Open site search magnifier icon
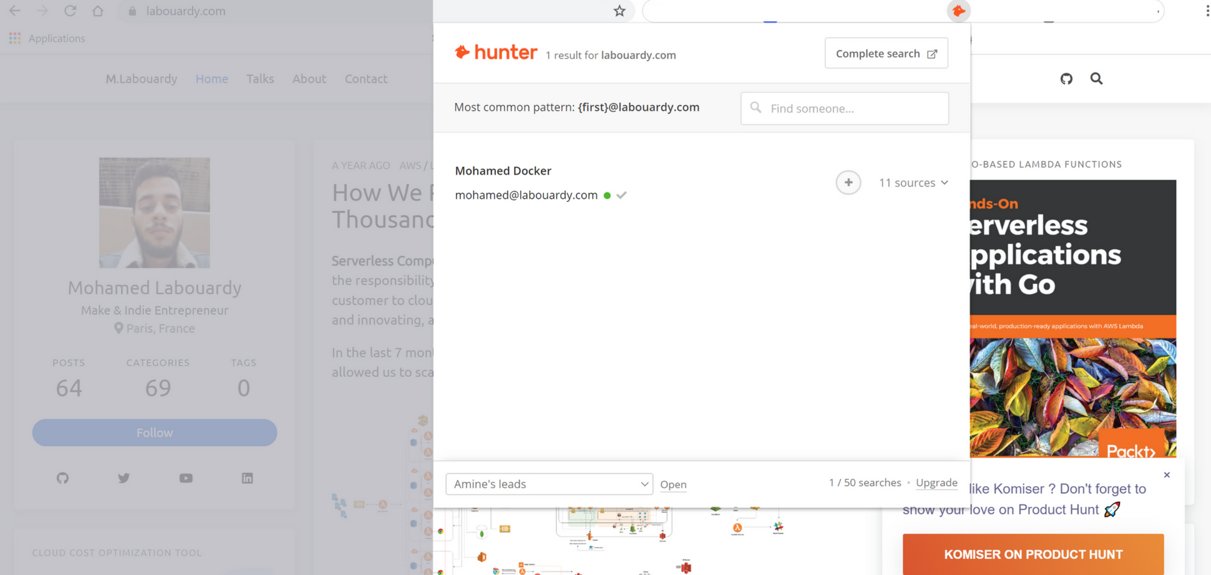Screen dimensions: 1211x575 1097,79
